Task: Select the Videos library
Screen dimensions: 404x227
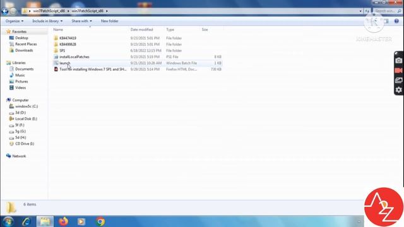Action: 20,88
